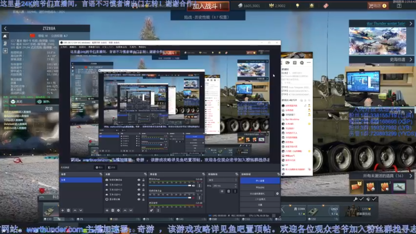Remove transition with trash icon
The width and height of the screenshot is (416, 234).
228,191
